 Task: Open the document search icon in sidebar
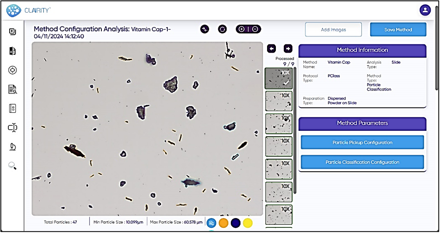[x=12, y=89]
